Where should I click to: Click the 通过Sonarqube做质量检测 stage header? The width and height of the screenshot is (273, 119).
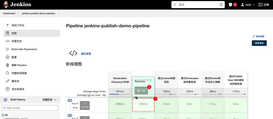(189, 80)
